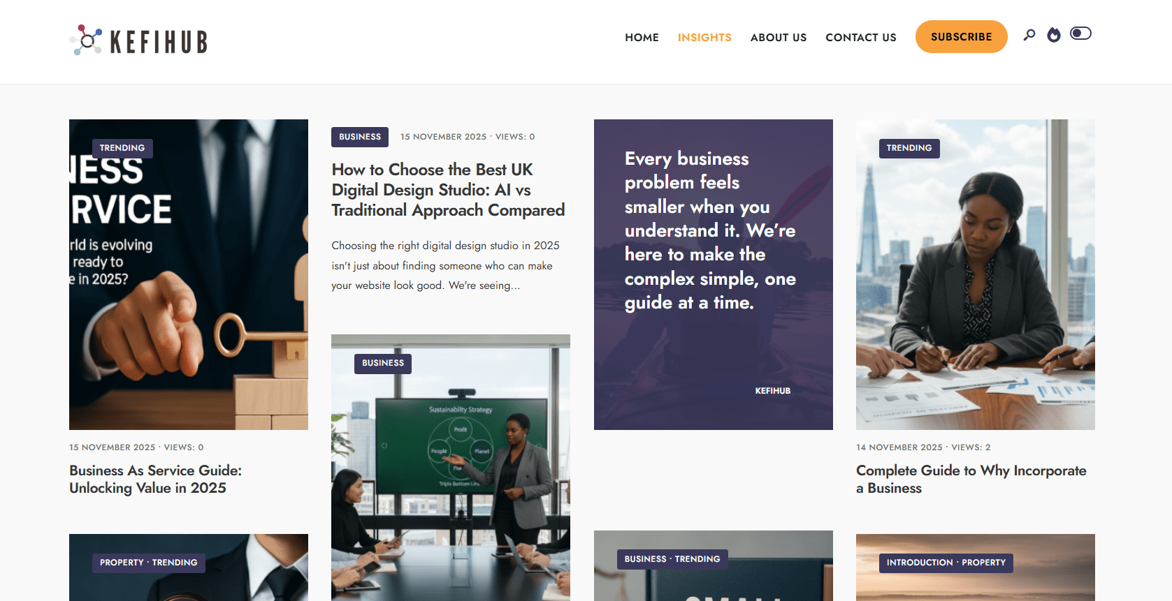Select the Property tag in Property · Trending badge
This screenshot has width=1172, height=601.
pos(122,563)
